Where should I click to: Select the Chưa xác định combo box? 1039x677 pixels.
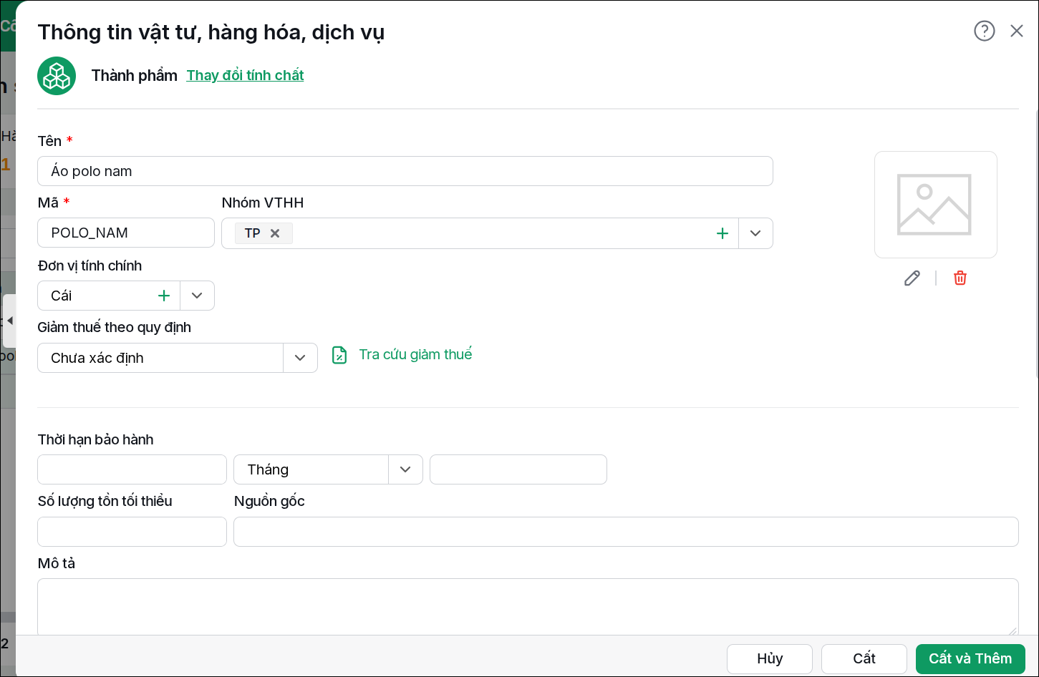coord(160,358)
